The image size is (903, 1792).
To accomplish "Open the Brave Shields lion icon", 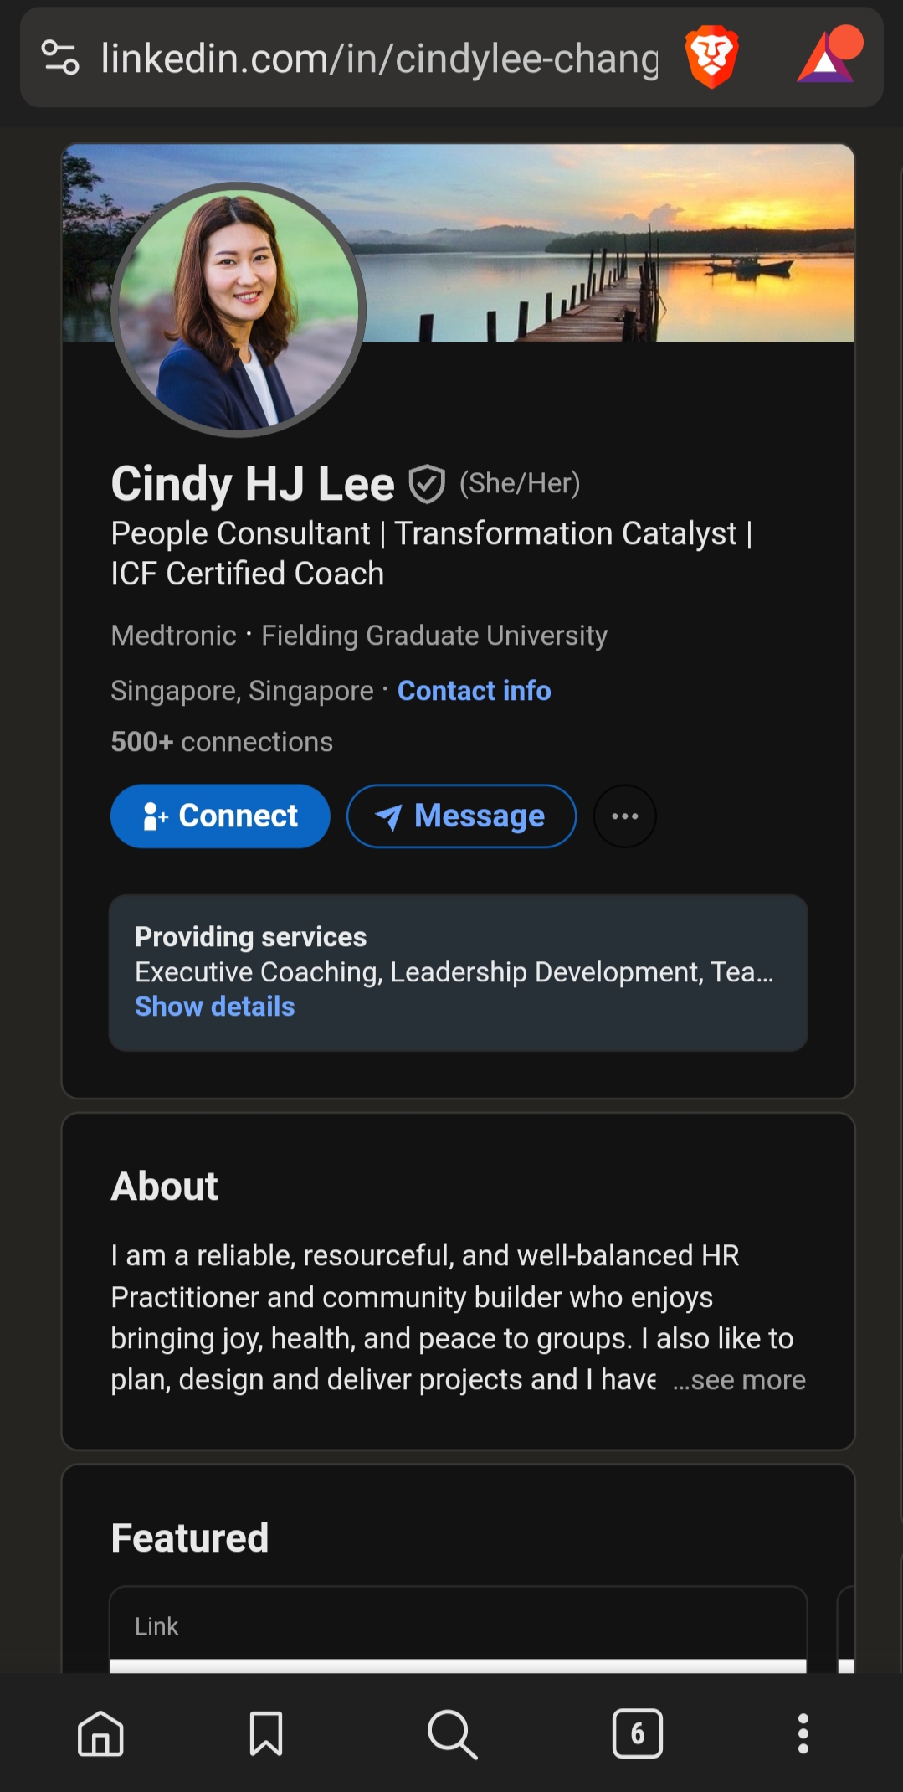I will [711, 58].
